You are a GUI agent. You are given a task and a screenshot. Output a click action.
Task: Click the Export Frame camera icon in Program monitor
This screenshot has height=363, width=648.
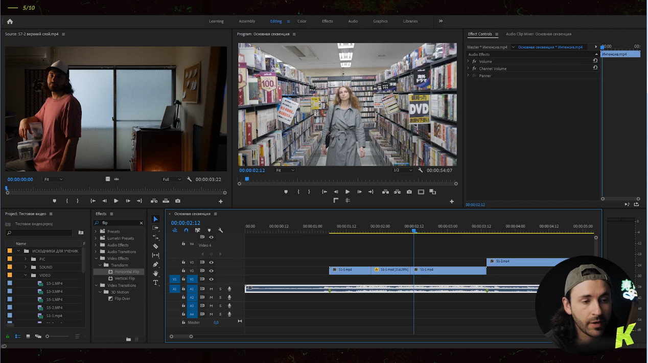409,192
